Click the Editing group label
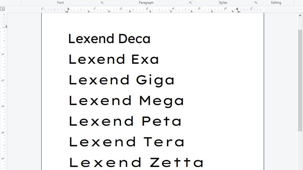Image resolution: width=303 pixels, height=170 pixels. (x=276, y=3)
